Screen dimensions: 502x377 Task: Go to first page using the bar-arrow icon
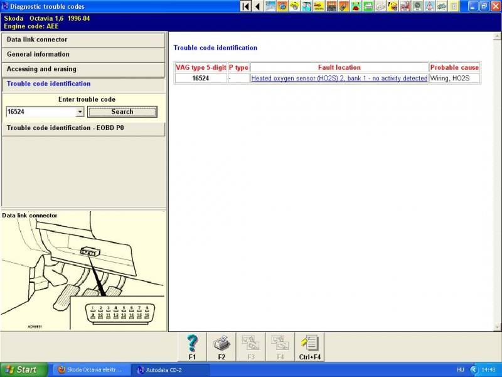[245, 6]
